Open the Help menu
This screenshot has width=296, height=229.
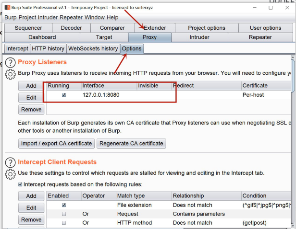112,18
